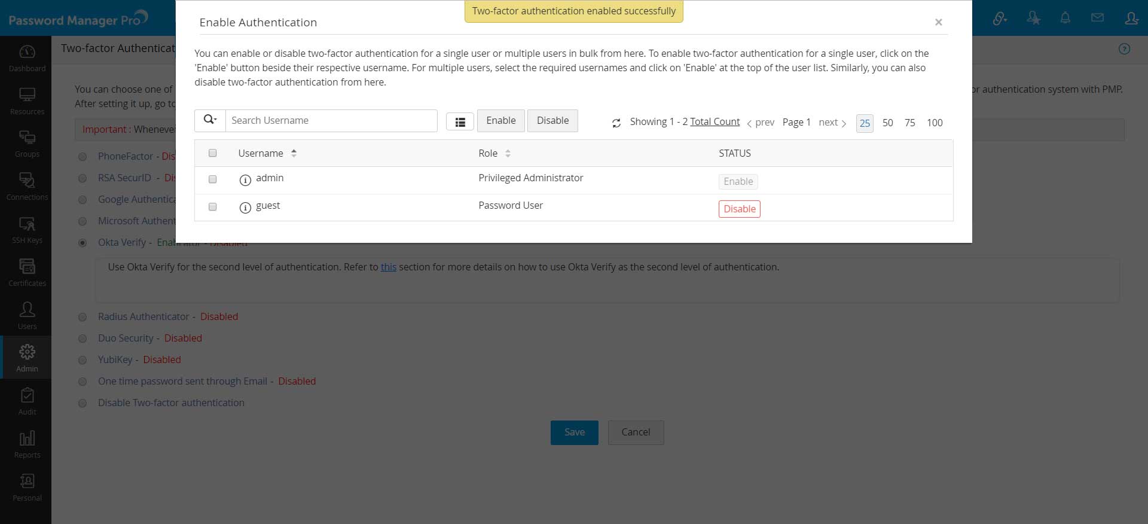Open the mail envelope icon
The height and width of the screenshot is (524, 1148).
1097,18
